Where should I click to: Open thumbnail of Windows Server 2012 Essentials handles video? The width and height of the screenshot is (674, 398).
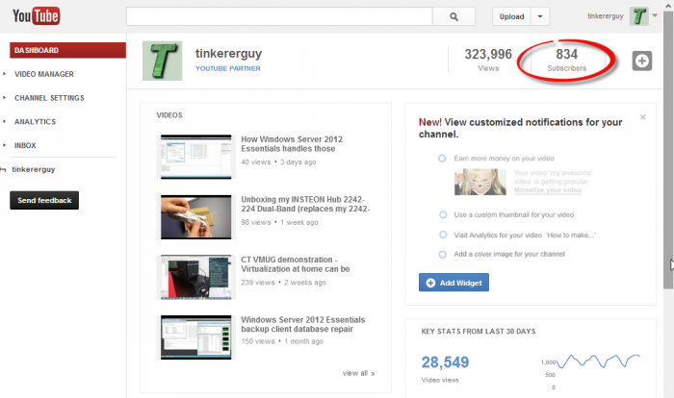coord(196,157)
